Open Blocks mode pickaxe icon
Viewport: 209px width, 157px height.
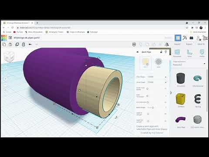tap(185, 38)
